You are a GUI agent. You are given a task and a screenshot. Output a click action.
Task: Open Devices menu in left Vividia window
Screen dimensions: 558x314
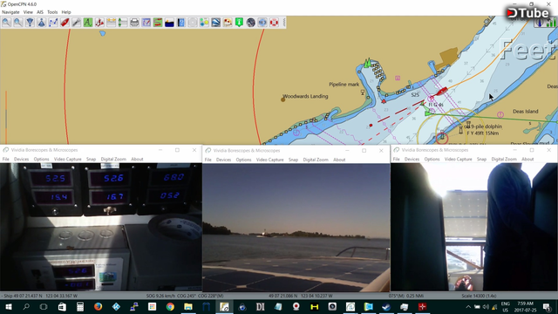pyautogui.click(x=21, y=159)
